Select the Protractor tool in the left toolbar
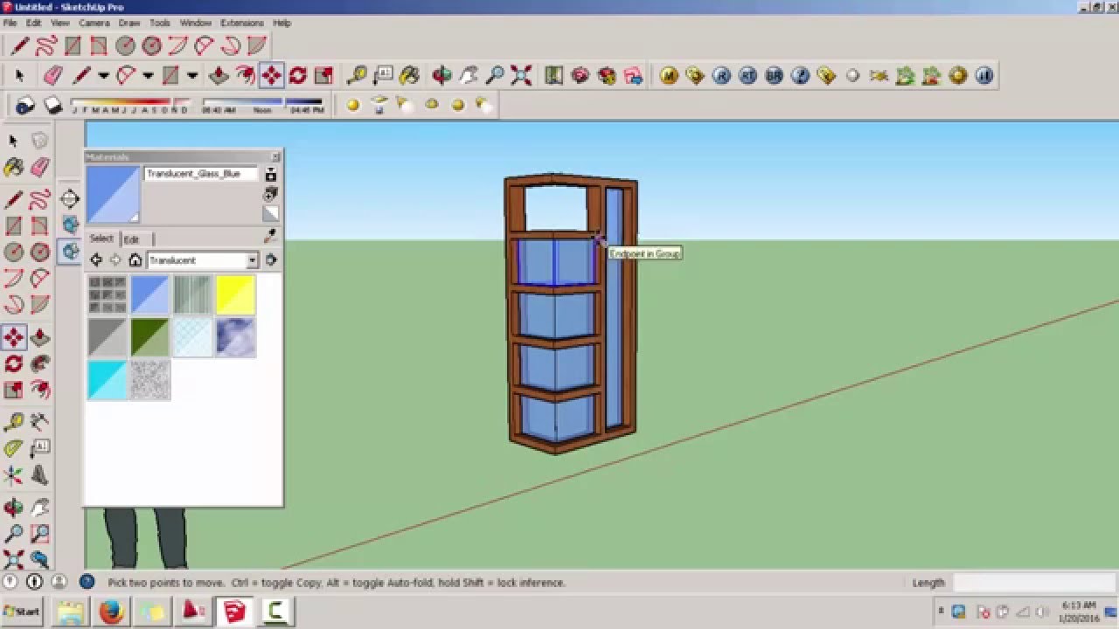 [x=13, y=449]
